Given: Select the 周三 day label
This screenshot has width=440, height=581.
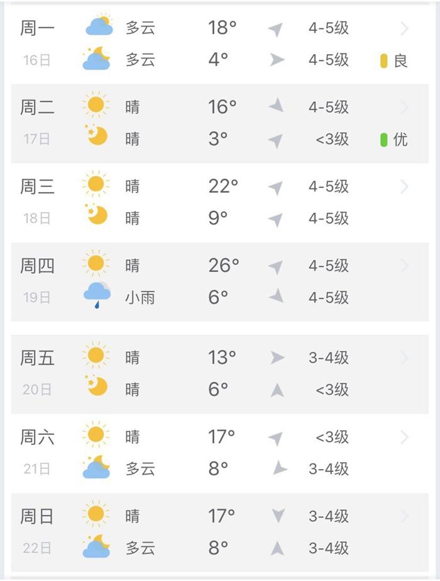Looking at the screenshot, I should coord(37,186).
